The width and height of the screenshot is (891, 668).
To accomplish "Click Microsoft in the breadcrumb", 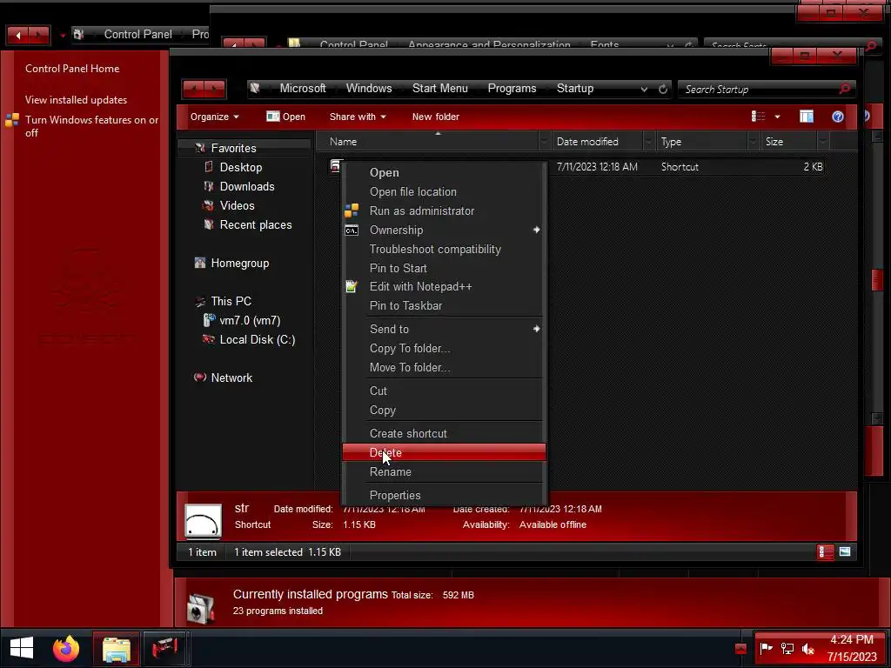I will 302,89.
